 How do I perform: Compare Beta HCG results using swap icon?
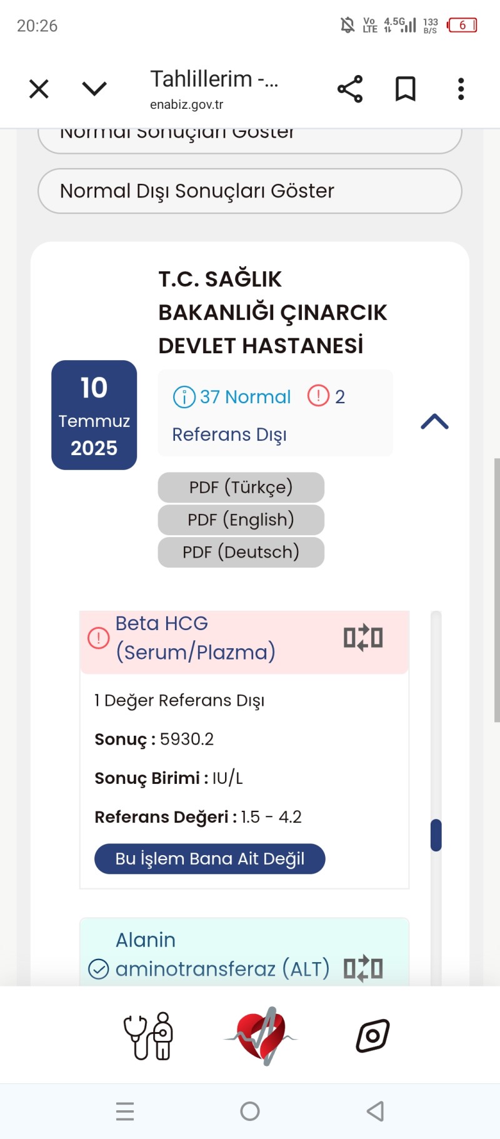(363, 638)
